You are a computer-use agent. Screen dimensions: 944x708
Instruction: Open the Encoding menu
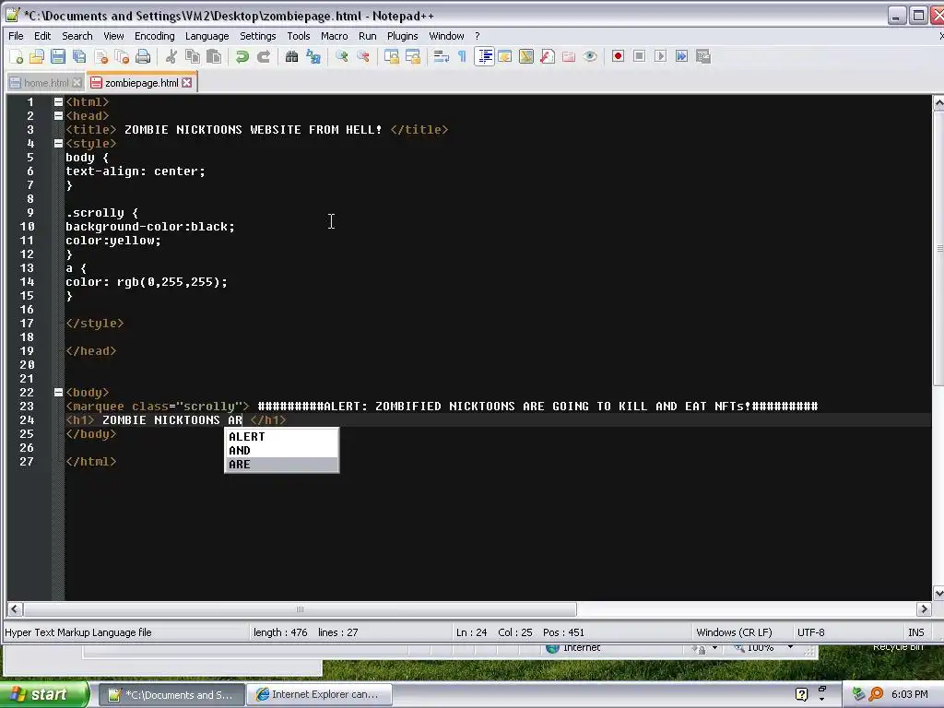pos(154,36)
